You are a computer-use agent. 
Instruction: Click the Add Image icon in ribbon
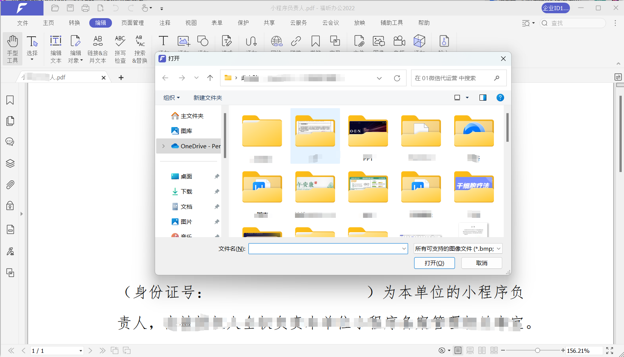[x=183, y=42]
